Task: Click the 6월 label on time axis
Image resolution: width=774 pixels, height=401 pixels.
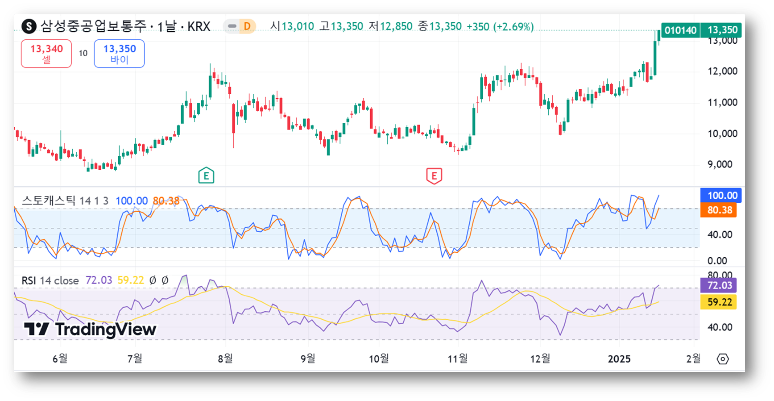Action: (x=60, y=359)
